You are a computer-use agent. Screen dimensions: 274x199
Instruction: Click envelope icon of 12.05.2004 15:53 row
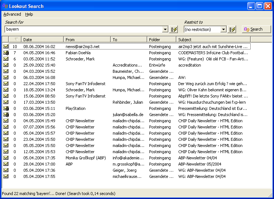coord(6,152)
